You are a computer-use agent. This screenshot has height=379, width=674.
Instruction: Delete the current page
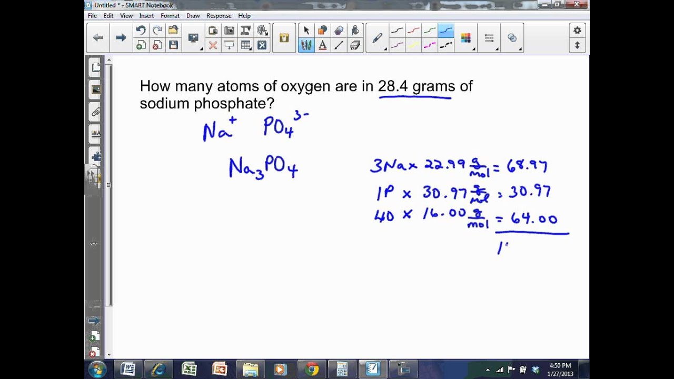point(157,45)
